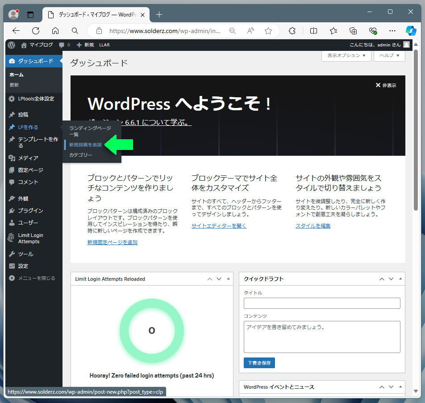Click the address bar URL
The image size is (425, 403).
(x=165, y=31)
